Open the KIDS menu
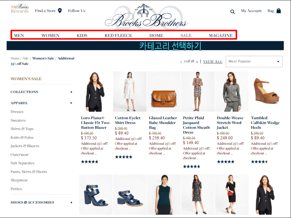Image resolution: width=291 pixels, height=218 pixels. pos(82,35)
